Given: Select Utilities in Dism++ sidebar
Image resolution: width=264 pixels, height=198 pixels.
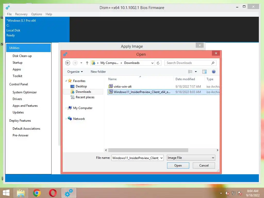Looking at the screenshot, I should (28, 48).
